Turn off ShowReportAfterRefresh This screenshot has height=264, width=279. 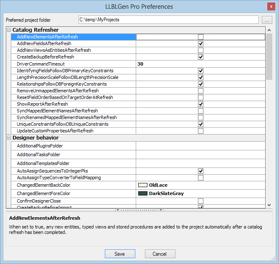pyautogui.click(x=200, y=104)
